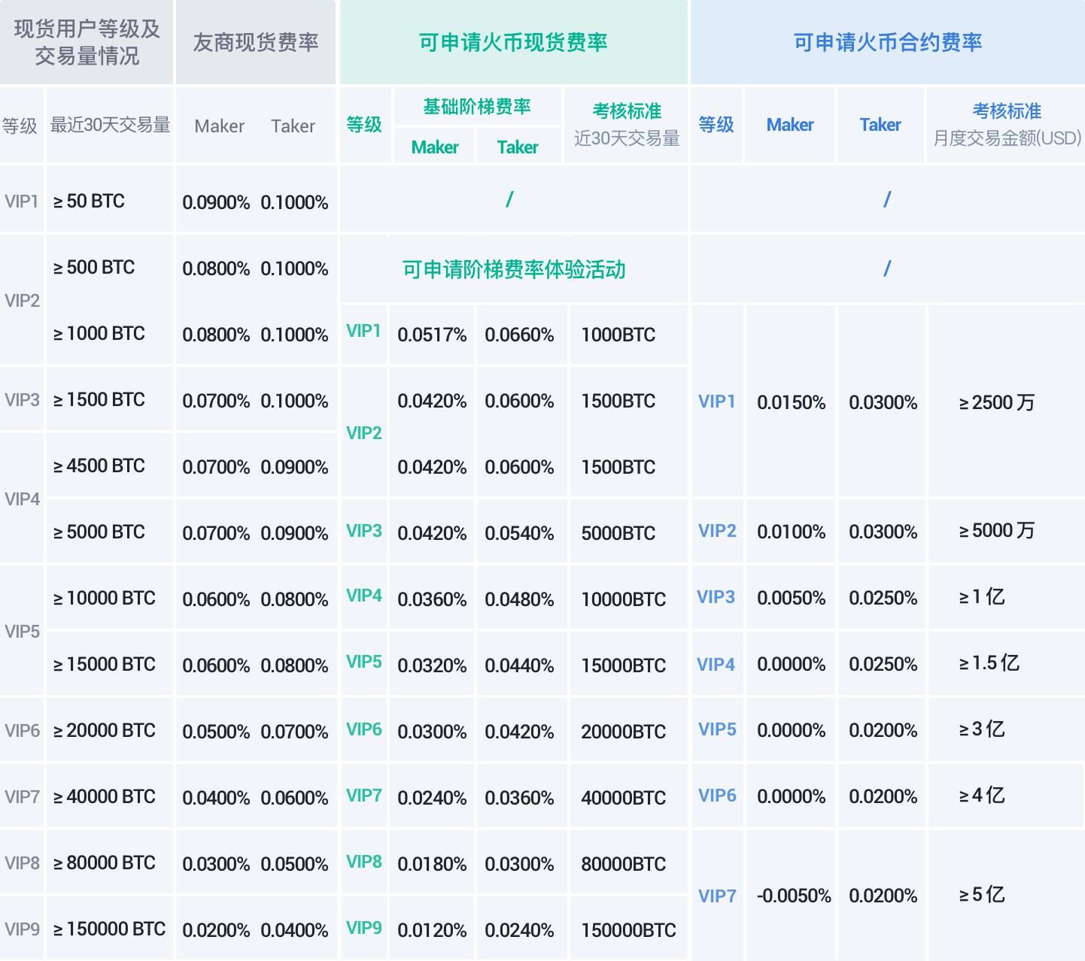Click the 最近30天交易量 column header
Viewport: 1085px width, 961px height.
(x=111, y=125)
